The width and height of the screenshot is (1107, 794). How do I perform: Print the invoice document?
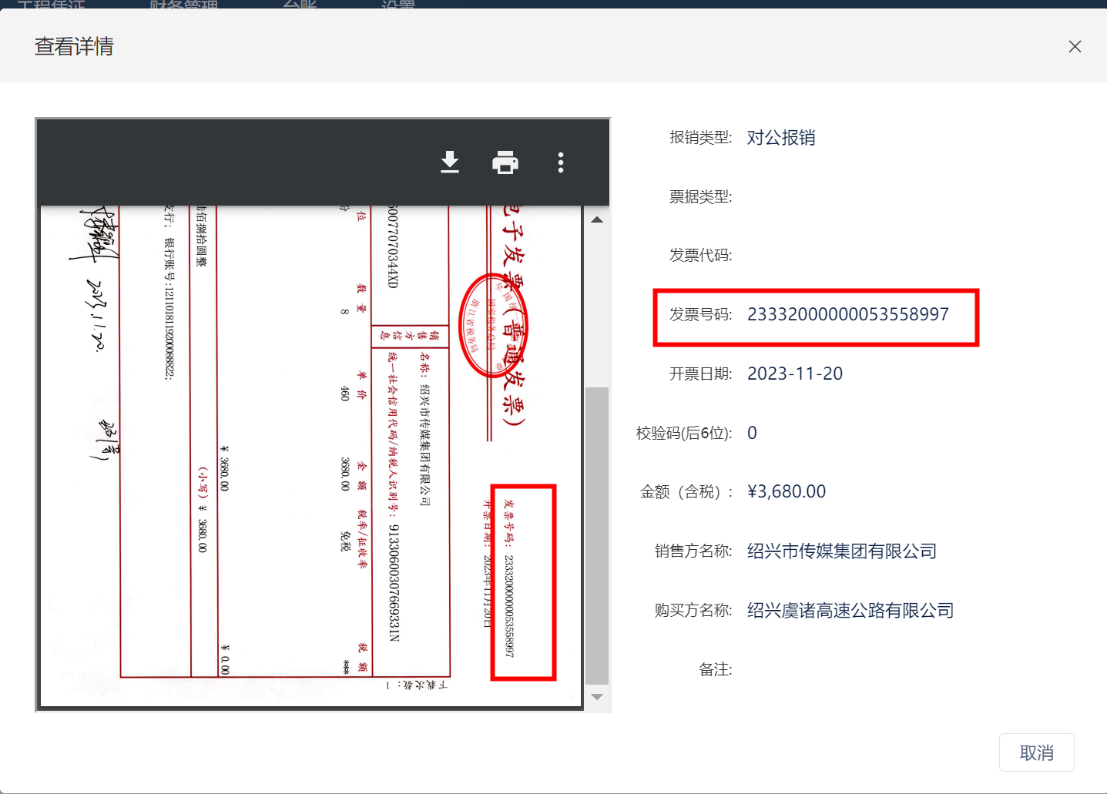tap(505, 162)
